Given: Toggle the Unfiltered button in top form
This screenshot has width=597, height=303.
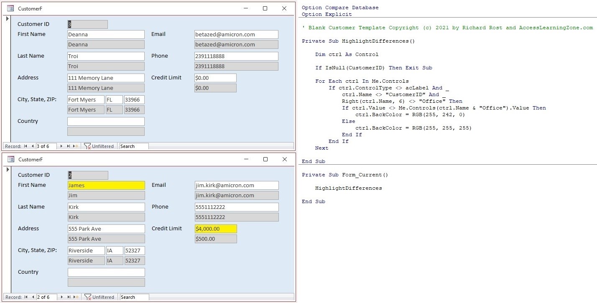Looking at the screenshot, I should click(99, 146).
